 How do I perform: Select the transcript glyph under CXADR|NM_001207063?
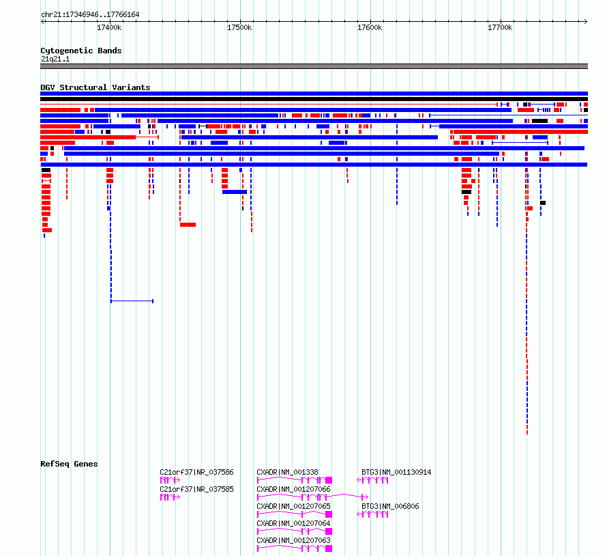click(295, 548)
